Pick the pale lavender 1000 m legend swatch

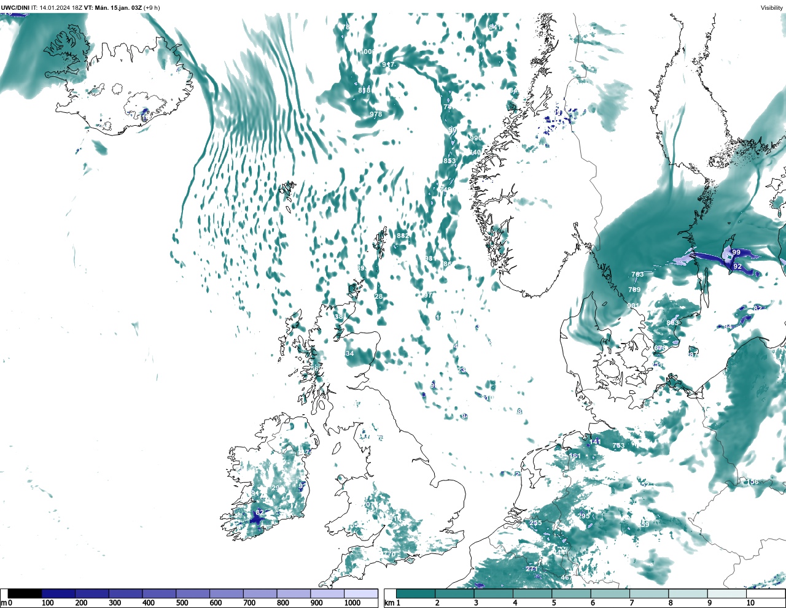pyautogui.click(x=360, y=594)
